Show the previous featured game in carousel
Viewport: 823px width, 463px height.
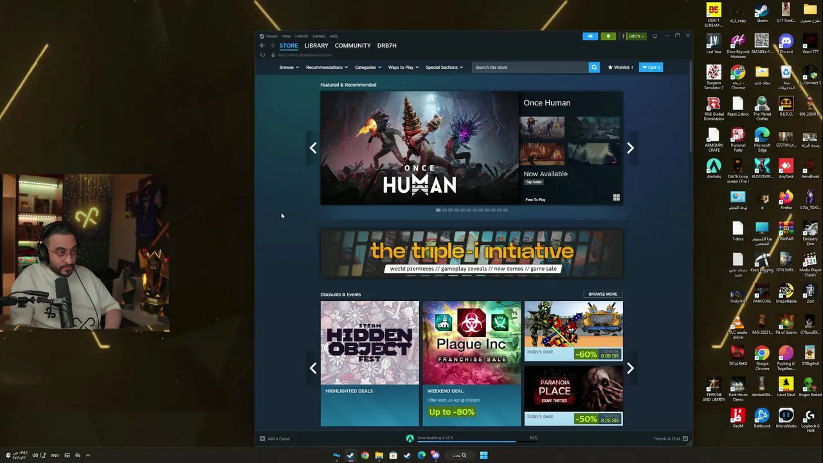[x=313, y=148]
